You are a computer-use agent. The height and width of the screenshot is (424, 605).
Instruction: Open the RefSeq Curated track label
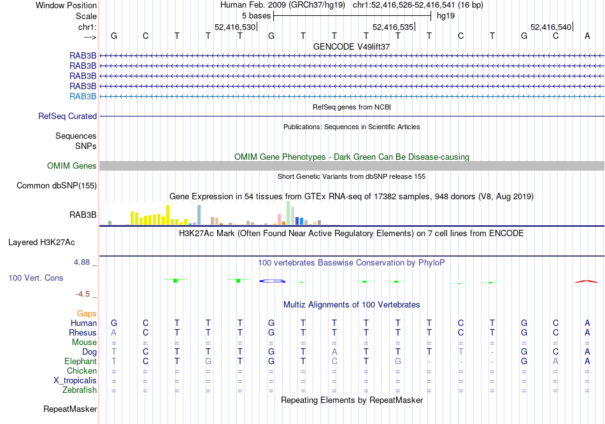coord(68,116)
